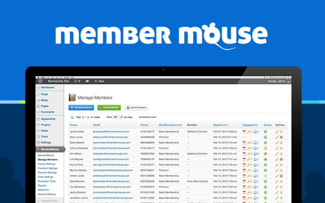Click the MemberMouse sidebar menu header
325x203 pixels.
(50, 149)
